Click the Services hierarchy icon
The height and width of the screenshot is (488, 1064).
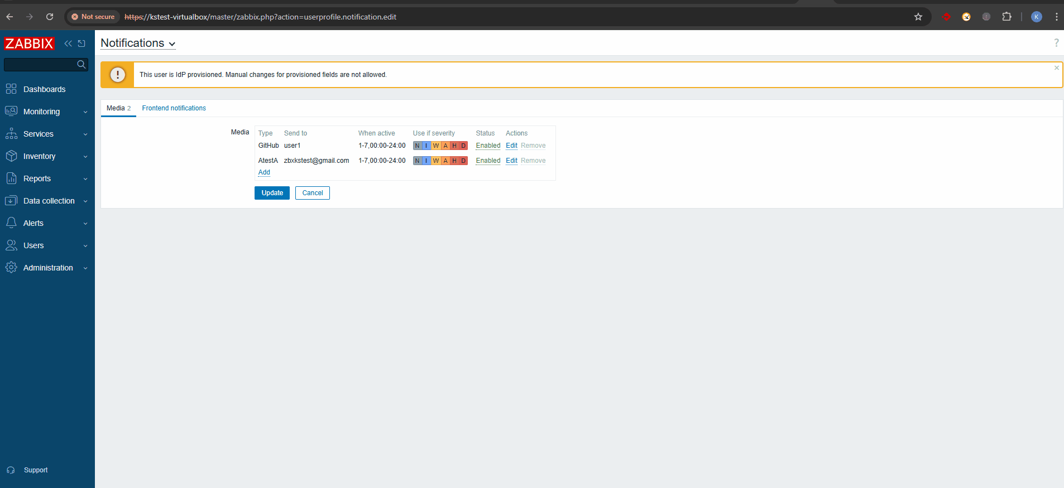point(11,133)
